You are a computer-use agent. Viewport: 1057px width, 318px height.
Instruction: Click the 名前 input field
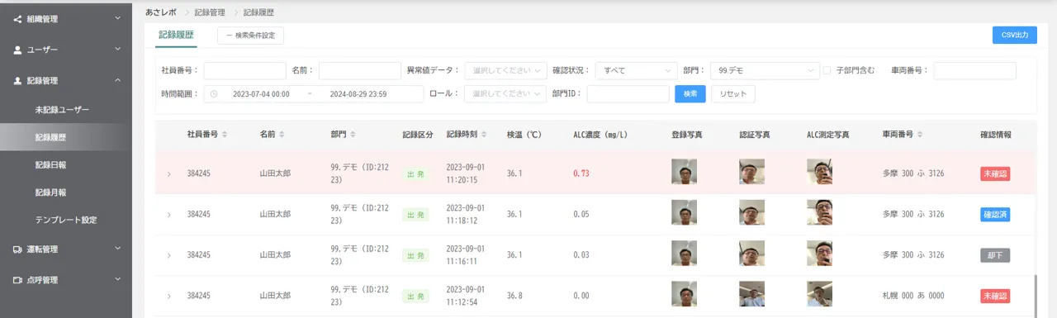tap(360, 71)
